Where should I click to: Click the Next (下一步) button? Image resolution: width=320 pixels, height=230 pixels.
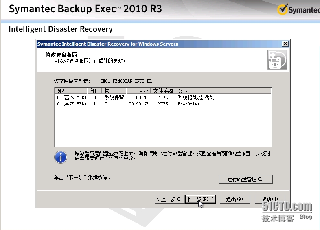point(200,199)
